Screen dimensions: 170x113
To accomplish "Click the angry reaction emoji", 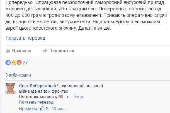I will tap(18, 63).
